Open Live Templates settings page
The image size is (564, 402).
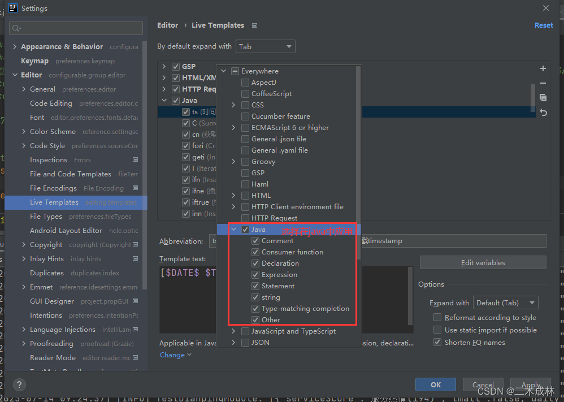tap(76, 202)
